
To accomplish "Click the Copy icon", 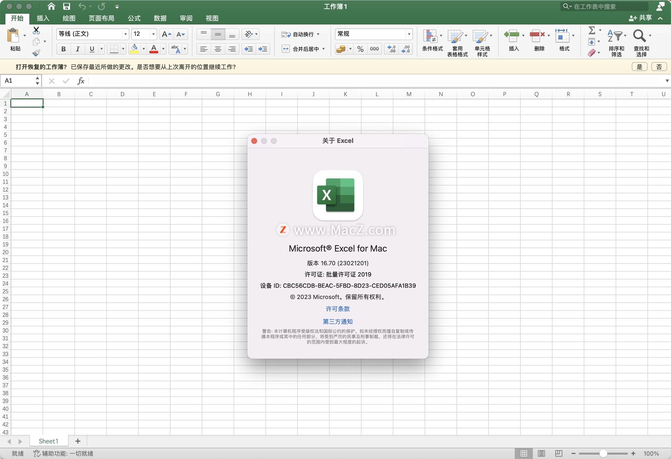I will tap(36, 42).
